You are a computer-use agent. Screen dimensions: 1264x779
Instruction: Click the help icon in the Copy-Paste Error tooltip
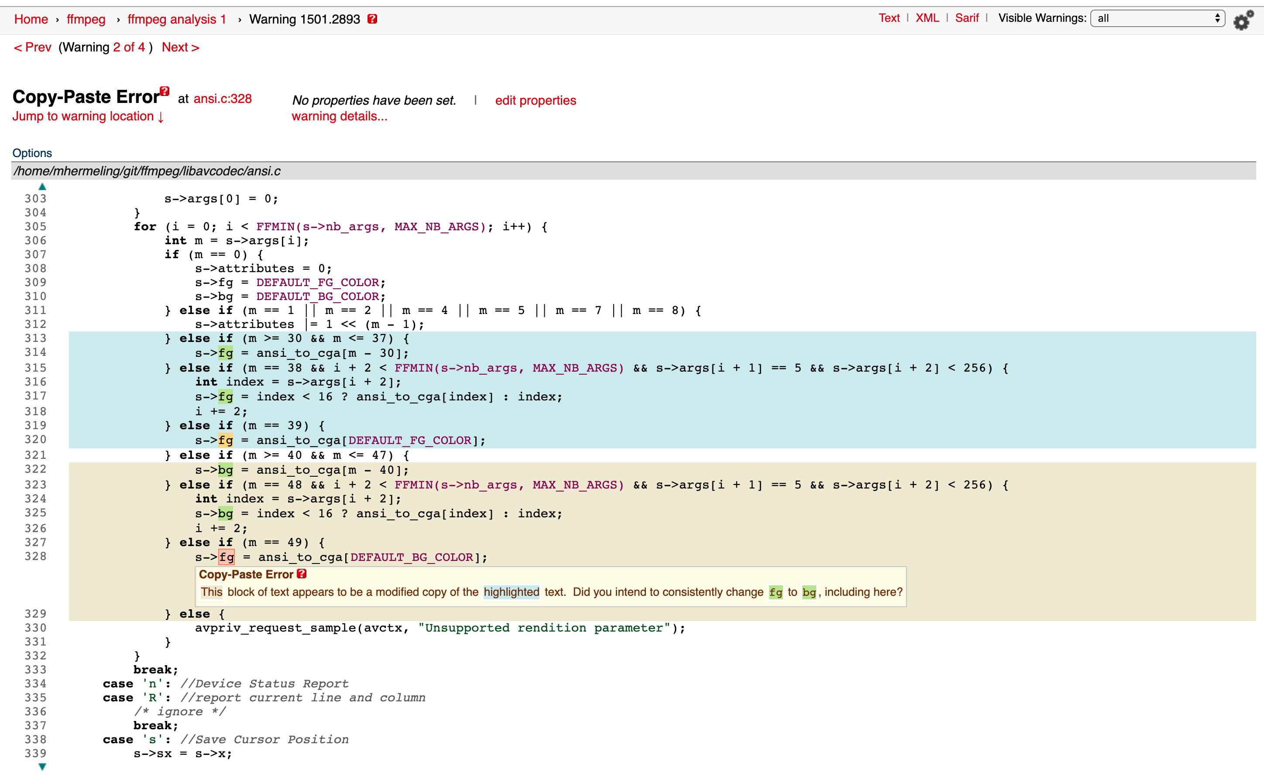302,574
